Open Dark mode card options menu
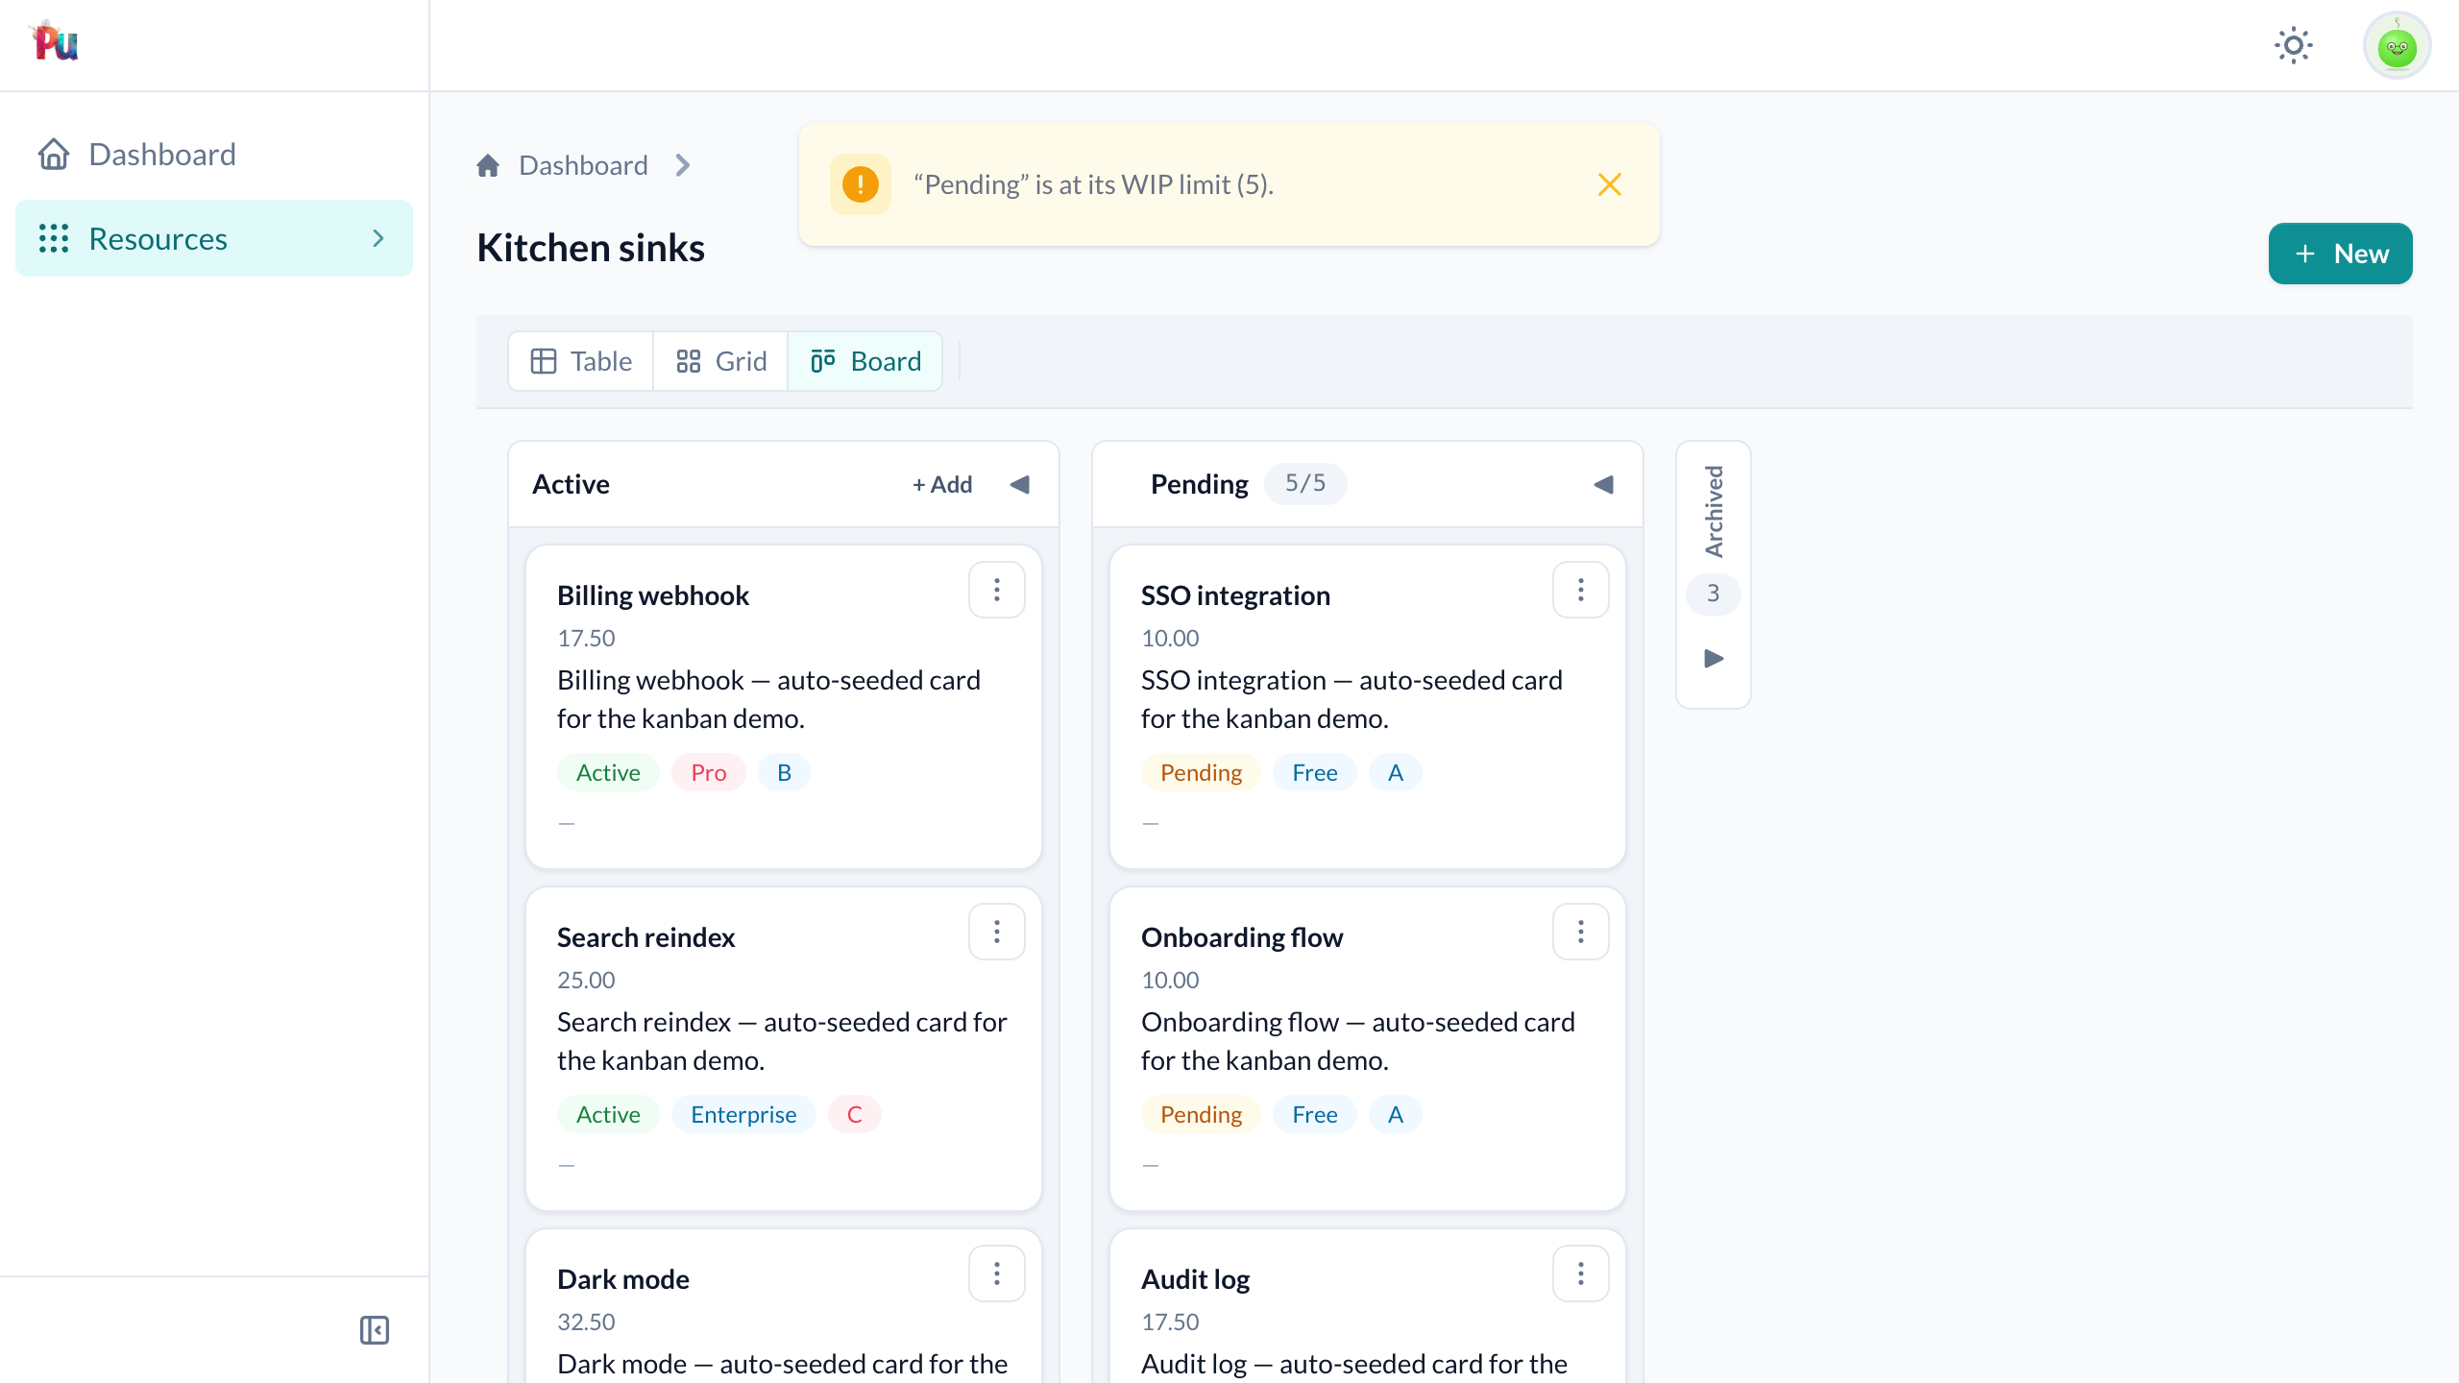This screenshot has height=1383, width=2459. coord(997,1274)
